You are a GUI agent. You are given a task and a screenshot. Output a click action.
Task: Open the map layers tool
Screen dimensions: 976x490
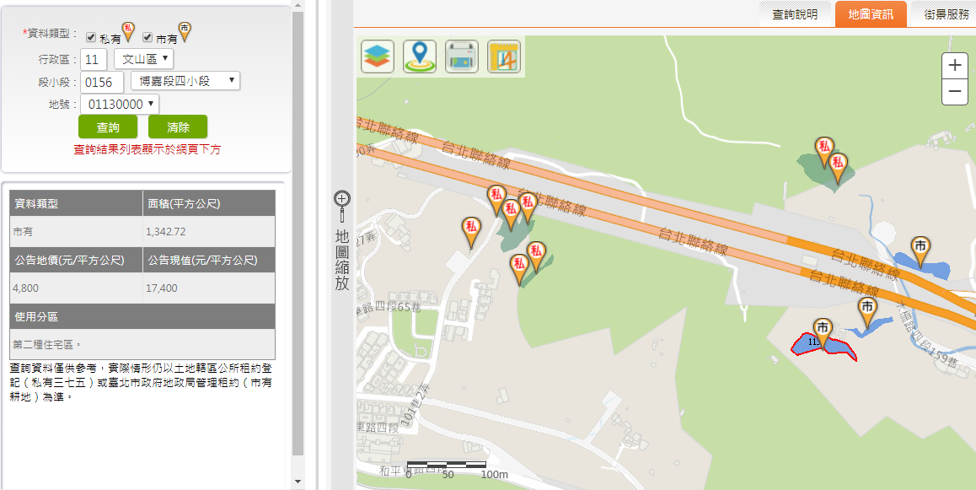click(x=378, y=57)
